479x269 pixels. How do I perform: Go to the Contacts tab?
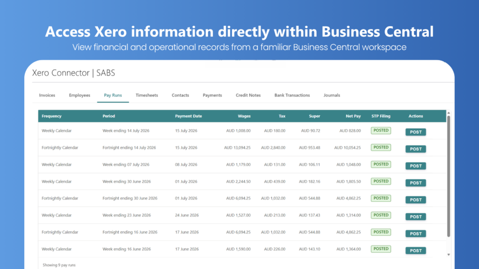(180, 95)
